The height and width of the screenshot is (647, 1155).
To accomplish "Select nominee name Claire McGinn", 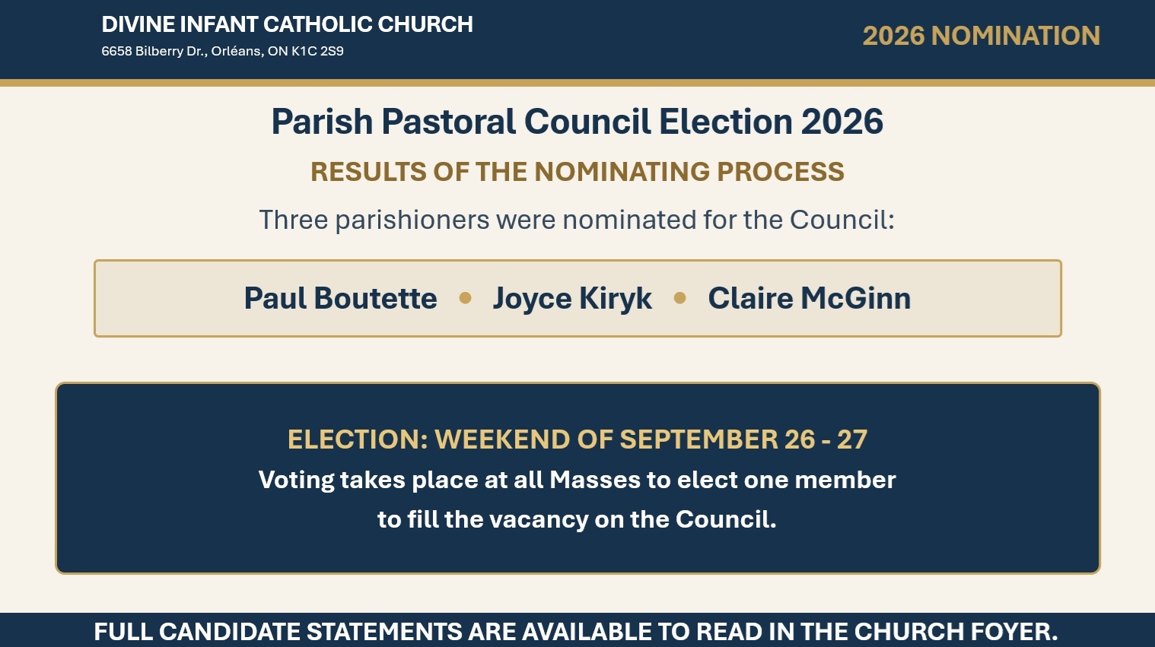I will click(x=809, y=298).
